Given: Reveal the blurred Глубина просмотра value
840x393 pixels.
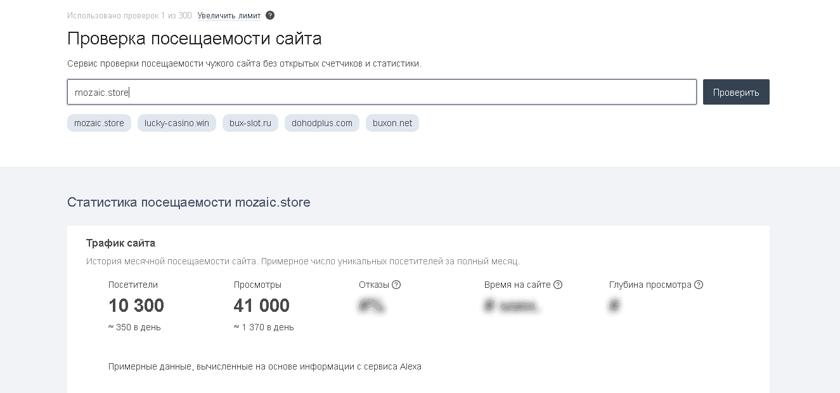Looking at the screenshot, I should (x=614, y=306).
